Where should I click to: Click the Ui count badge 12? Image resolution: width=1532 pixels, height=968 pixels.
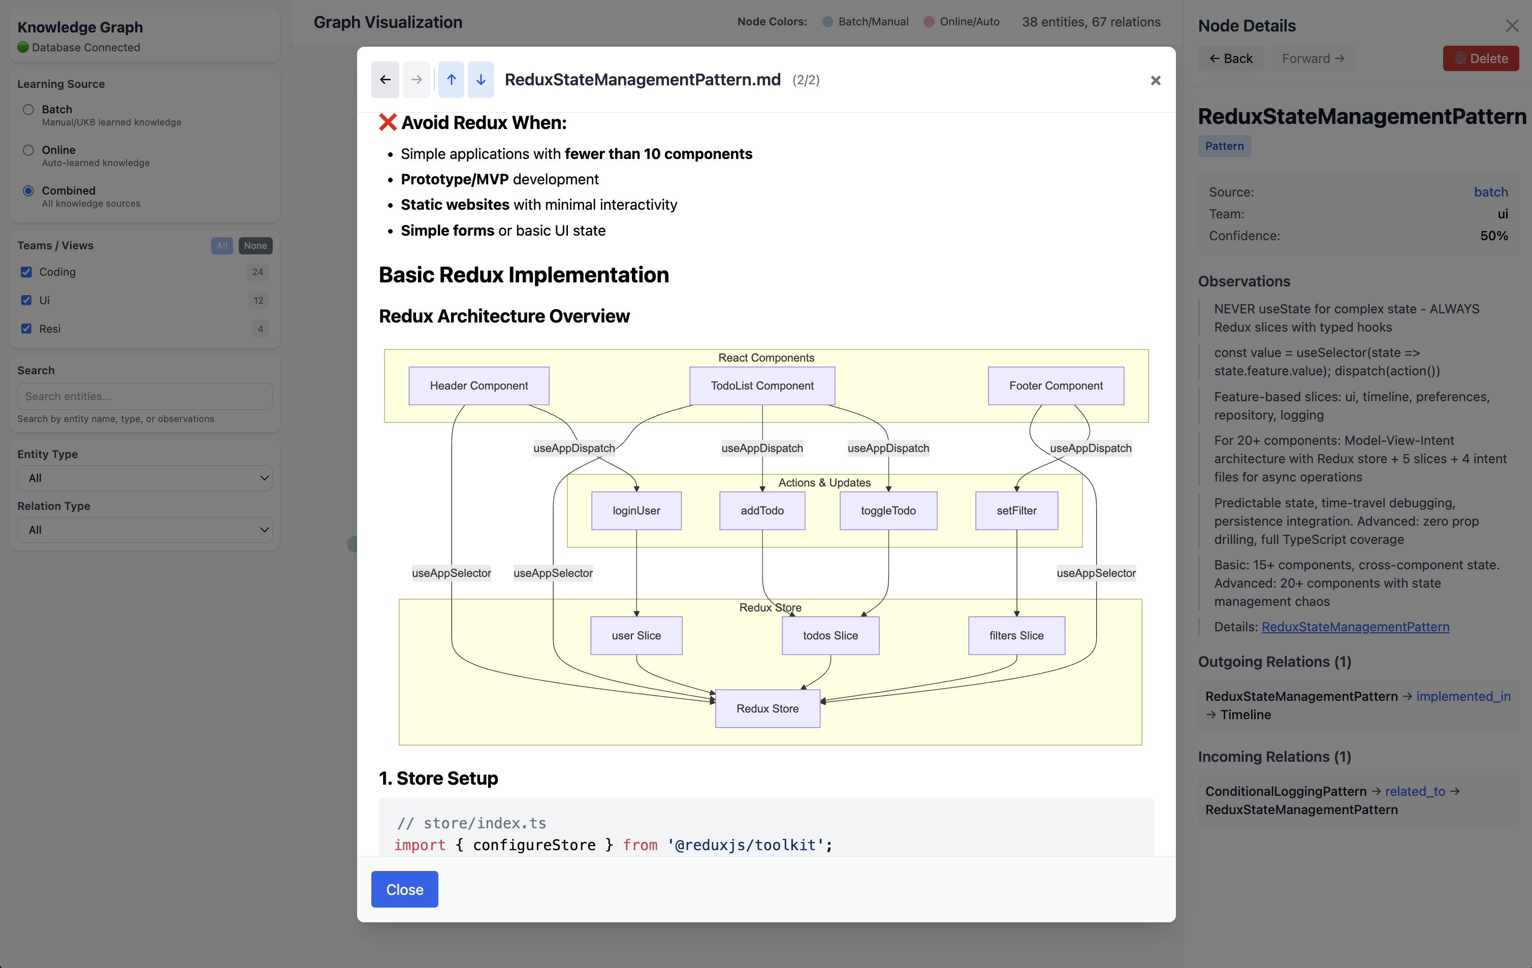(259, 300)
